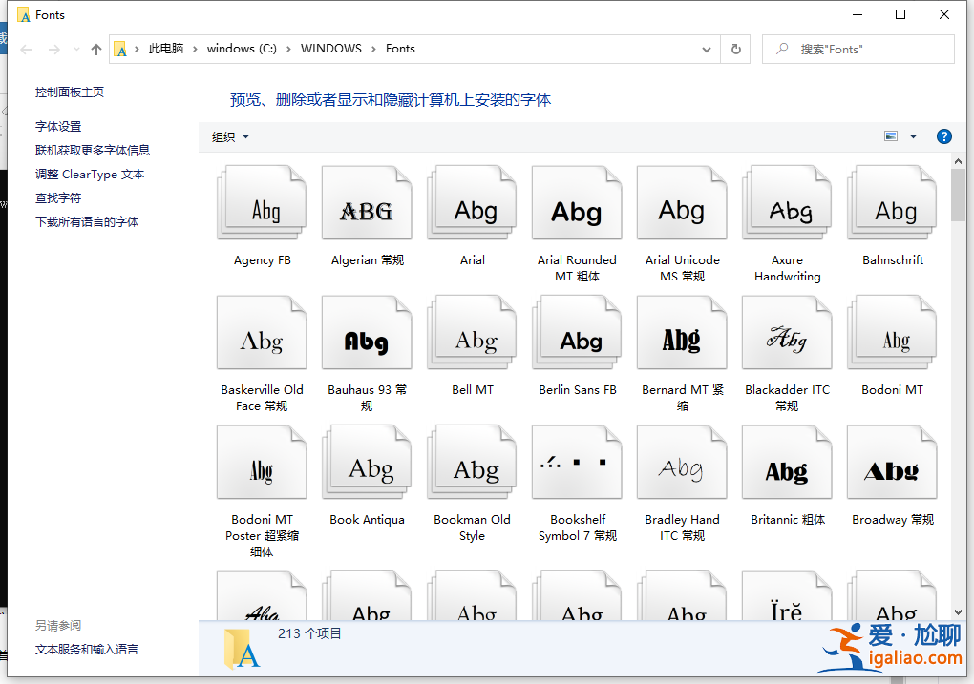Expand the address bar history dropdown
974x684 pixels.
707,49
